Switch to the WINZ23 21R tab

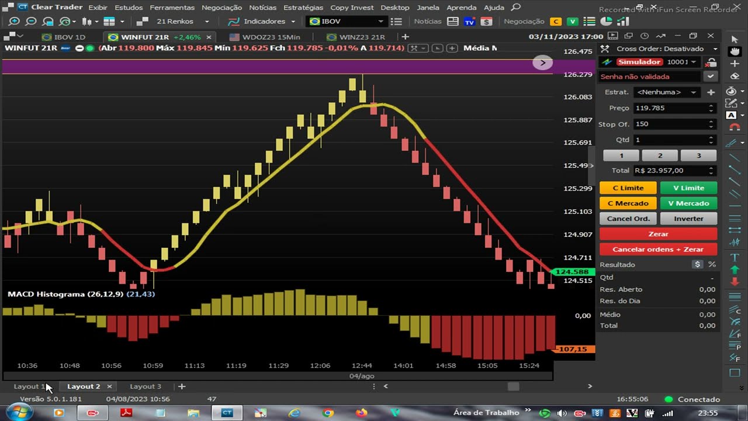(x=356, y=37)
